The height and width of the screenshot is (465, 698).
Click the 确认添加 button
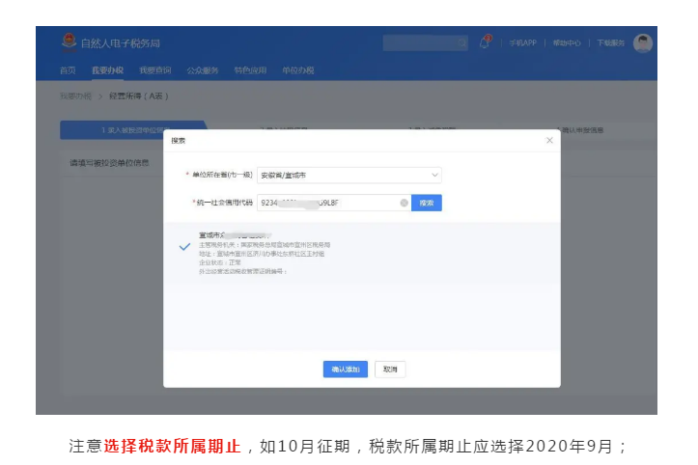click(346, 369)
